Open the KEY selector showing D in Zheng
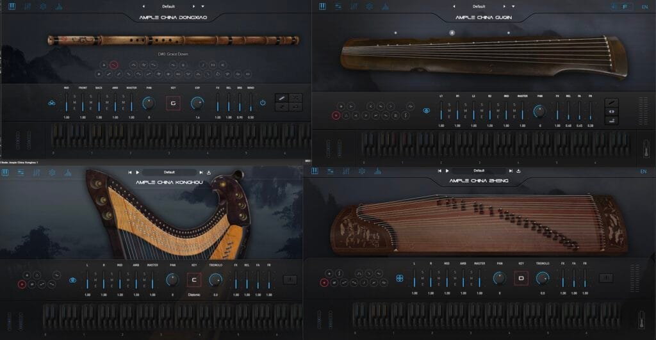This screenshot has height=340, width=656. (x=521, y=278)
